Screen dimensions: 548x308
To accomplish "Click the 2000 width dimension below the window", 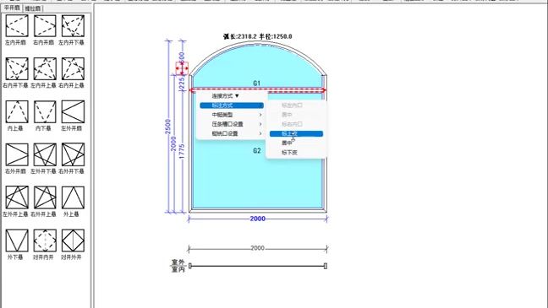I will [x=258, y=219].
